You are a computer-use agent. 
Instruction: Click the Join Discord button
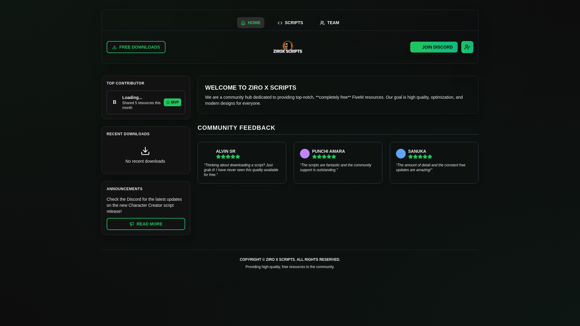[x=434, y=47]
